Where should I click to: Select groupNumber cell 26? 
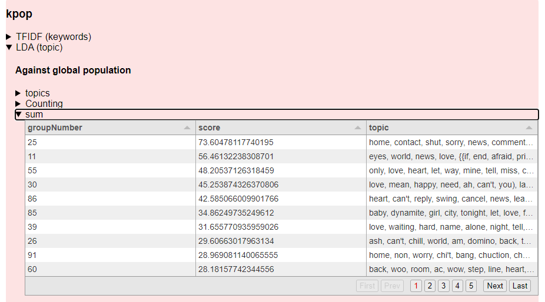pos(110,241)
